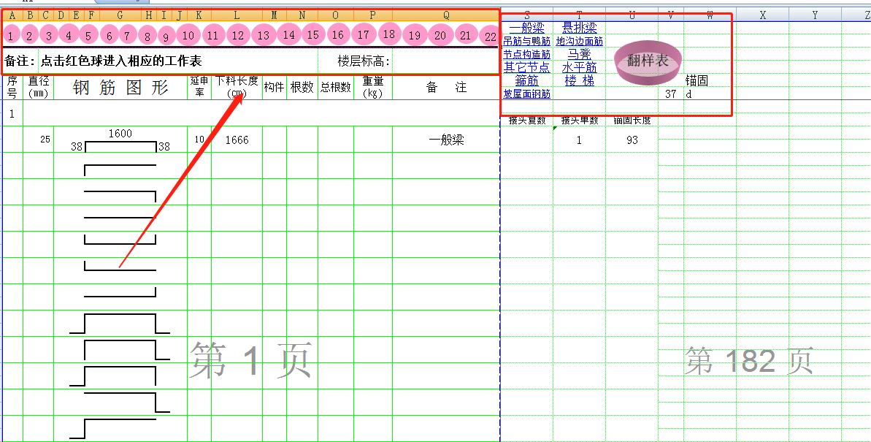The image size is (871, 442).
Task: Click pink ball number 1
Action: (11, 35)
